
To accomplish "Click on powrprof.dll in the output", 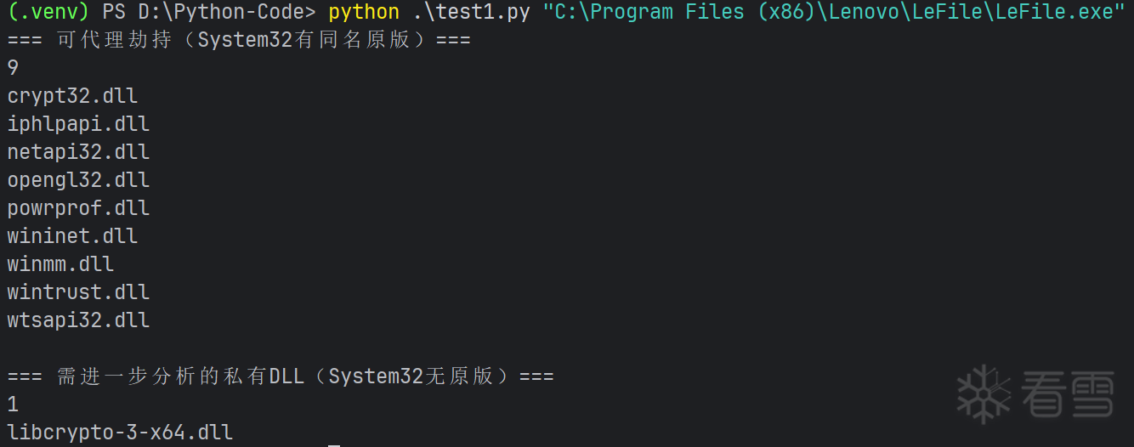I will (78, 208).
